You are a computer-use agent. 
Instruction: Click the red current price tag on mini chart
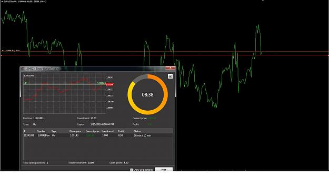coord(109,84)
